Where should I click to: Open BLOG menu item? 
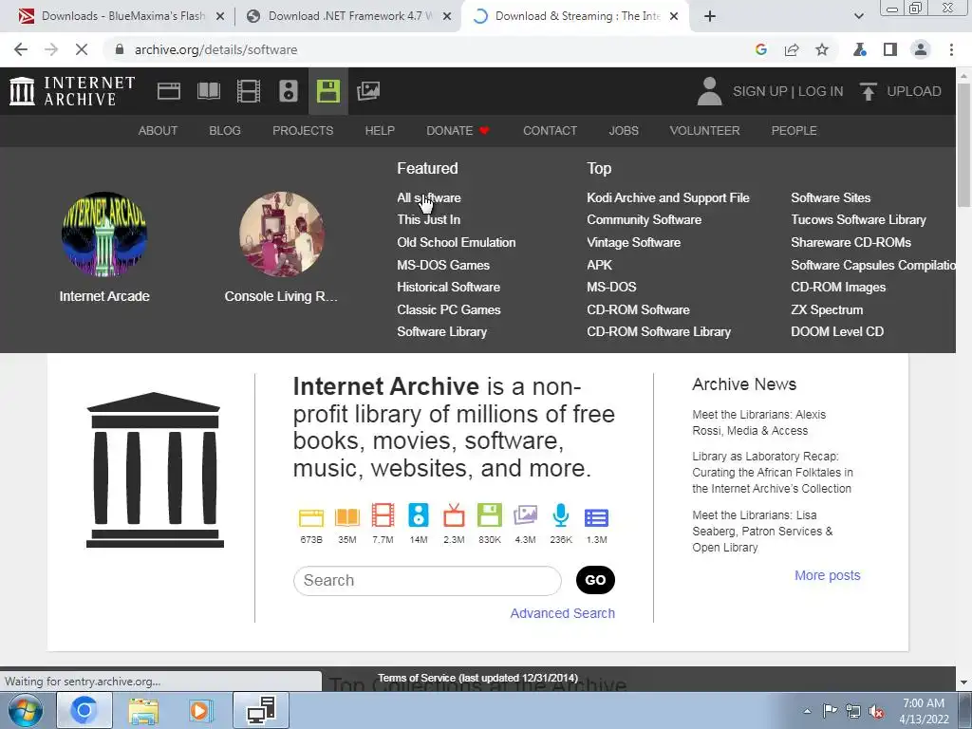click(224, 131)
